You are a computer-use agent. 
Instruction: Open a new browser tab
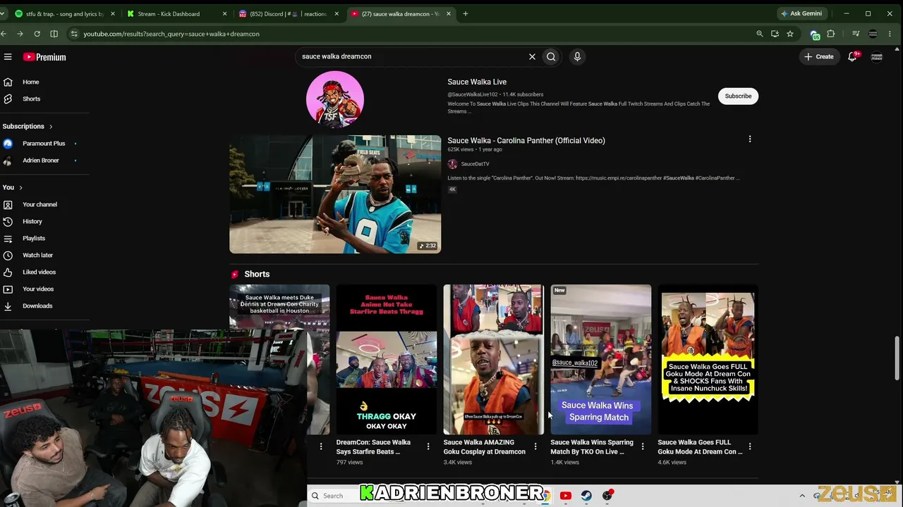466,13
